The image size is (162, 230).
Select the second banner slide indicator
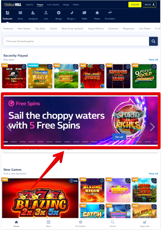(x=14, y=142)
